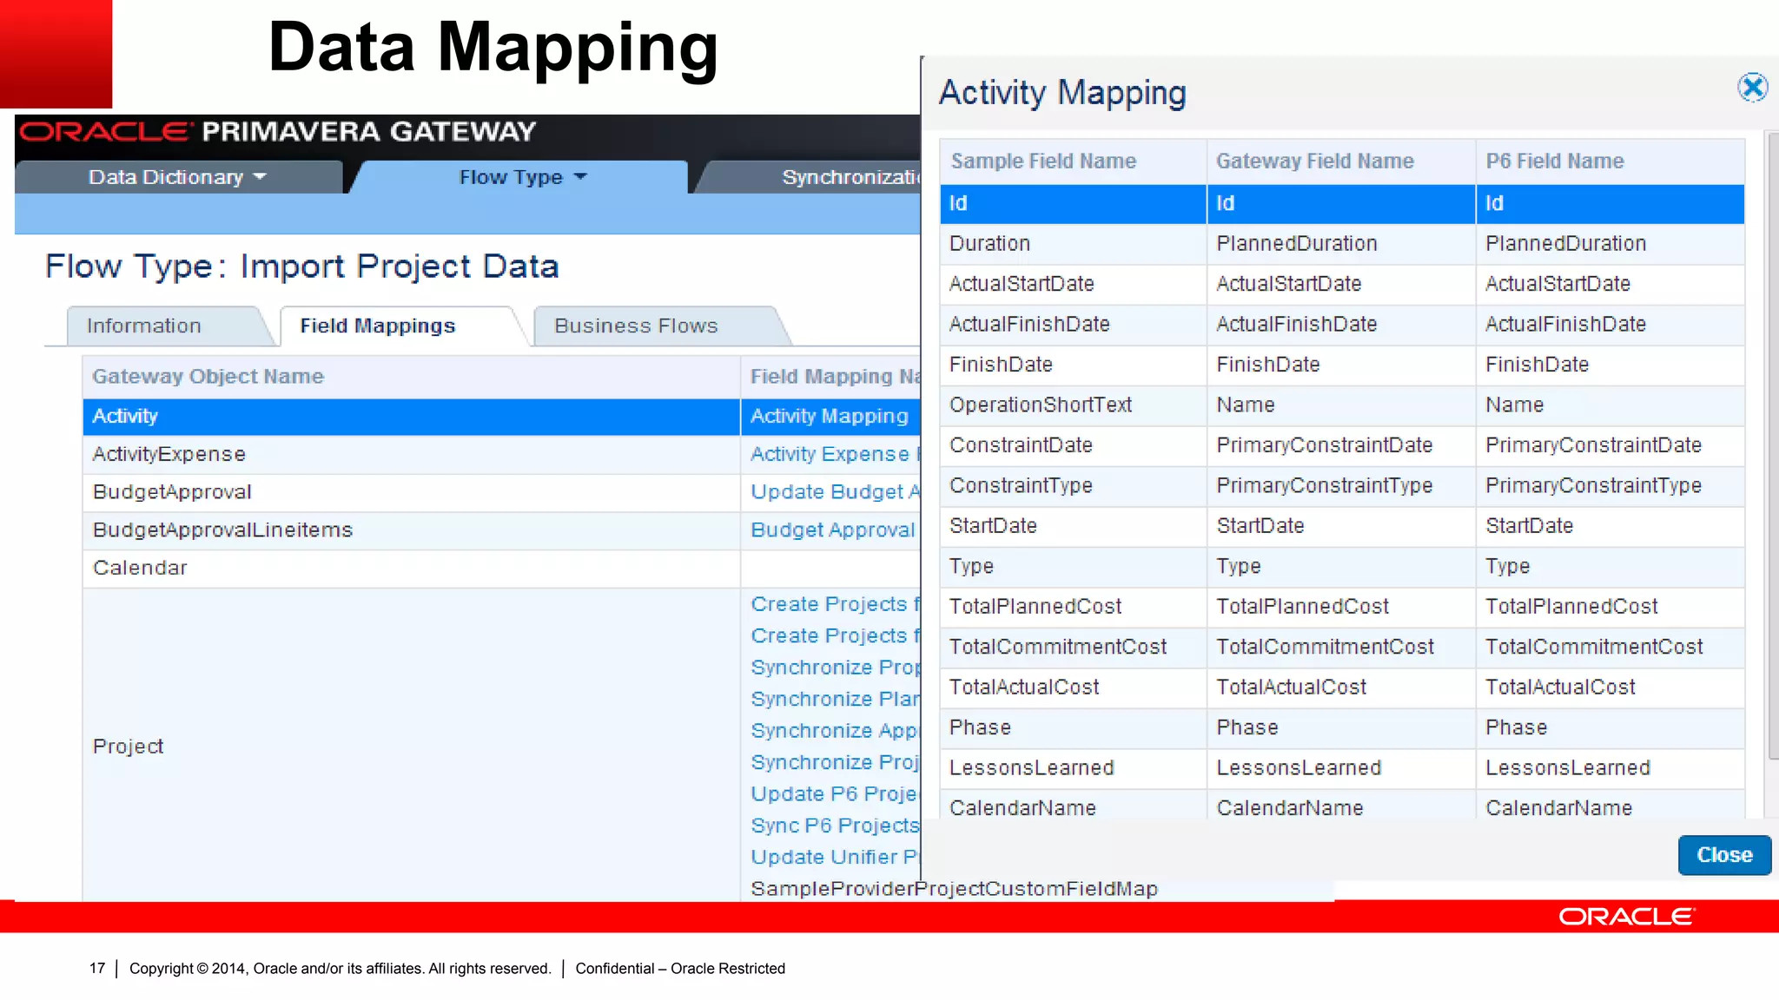Image resolution: width=1779 pixels, height=1000 pixels.
Task: Select PlannedDuration in Gateway Field column
Action: [x=1341, y=244]
